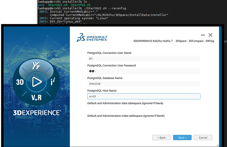Click the installer title text mentioning HotFix 7
227x147 pixels.
(x=174, y=41)
